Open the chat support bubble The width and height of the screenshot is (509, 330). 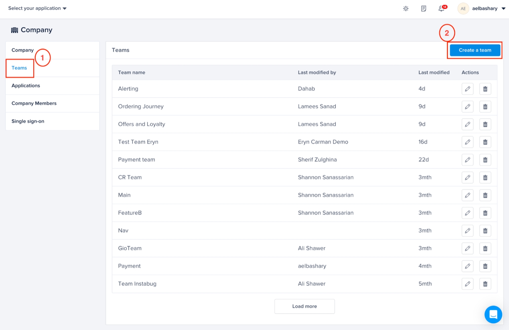coord(493,314)
